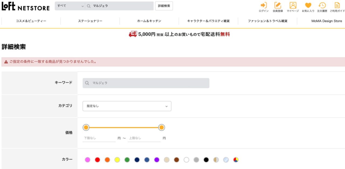This screenshot has width=345, height=169.
Task: Click the 詳細検索 button
Action: pos(164,6)
